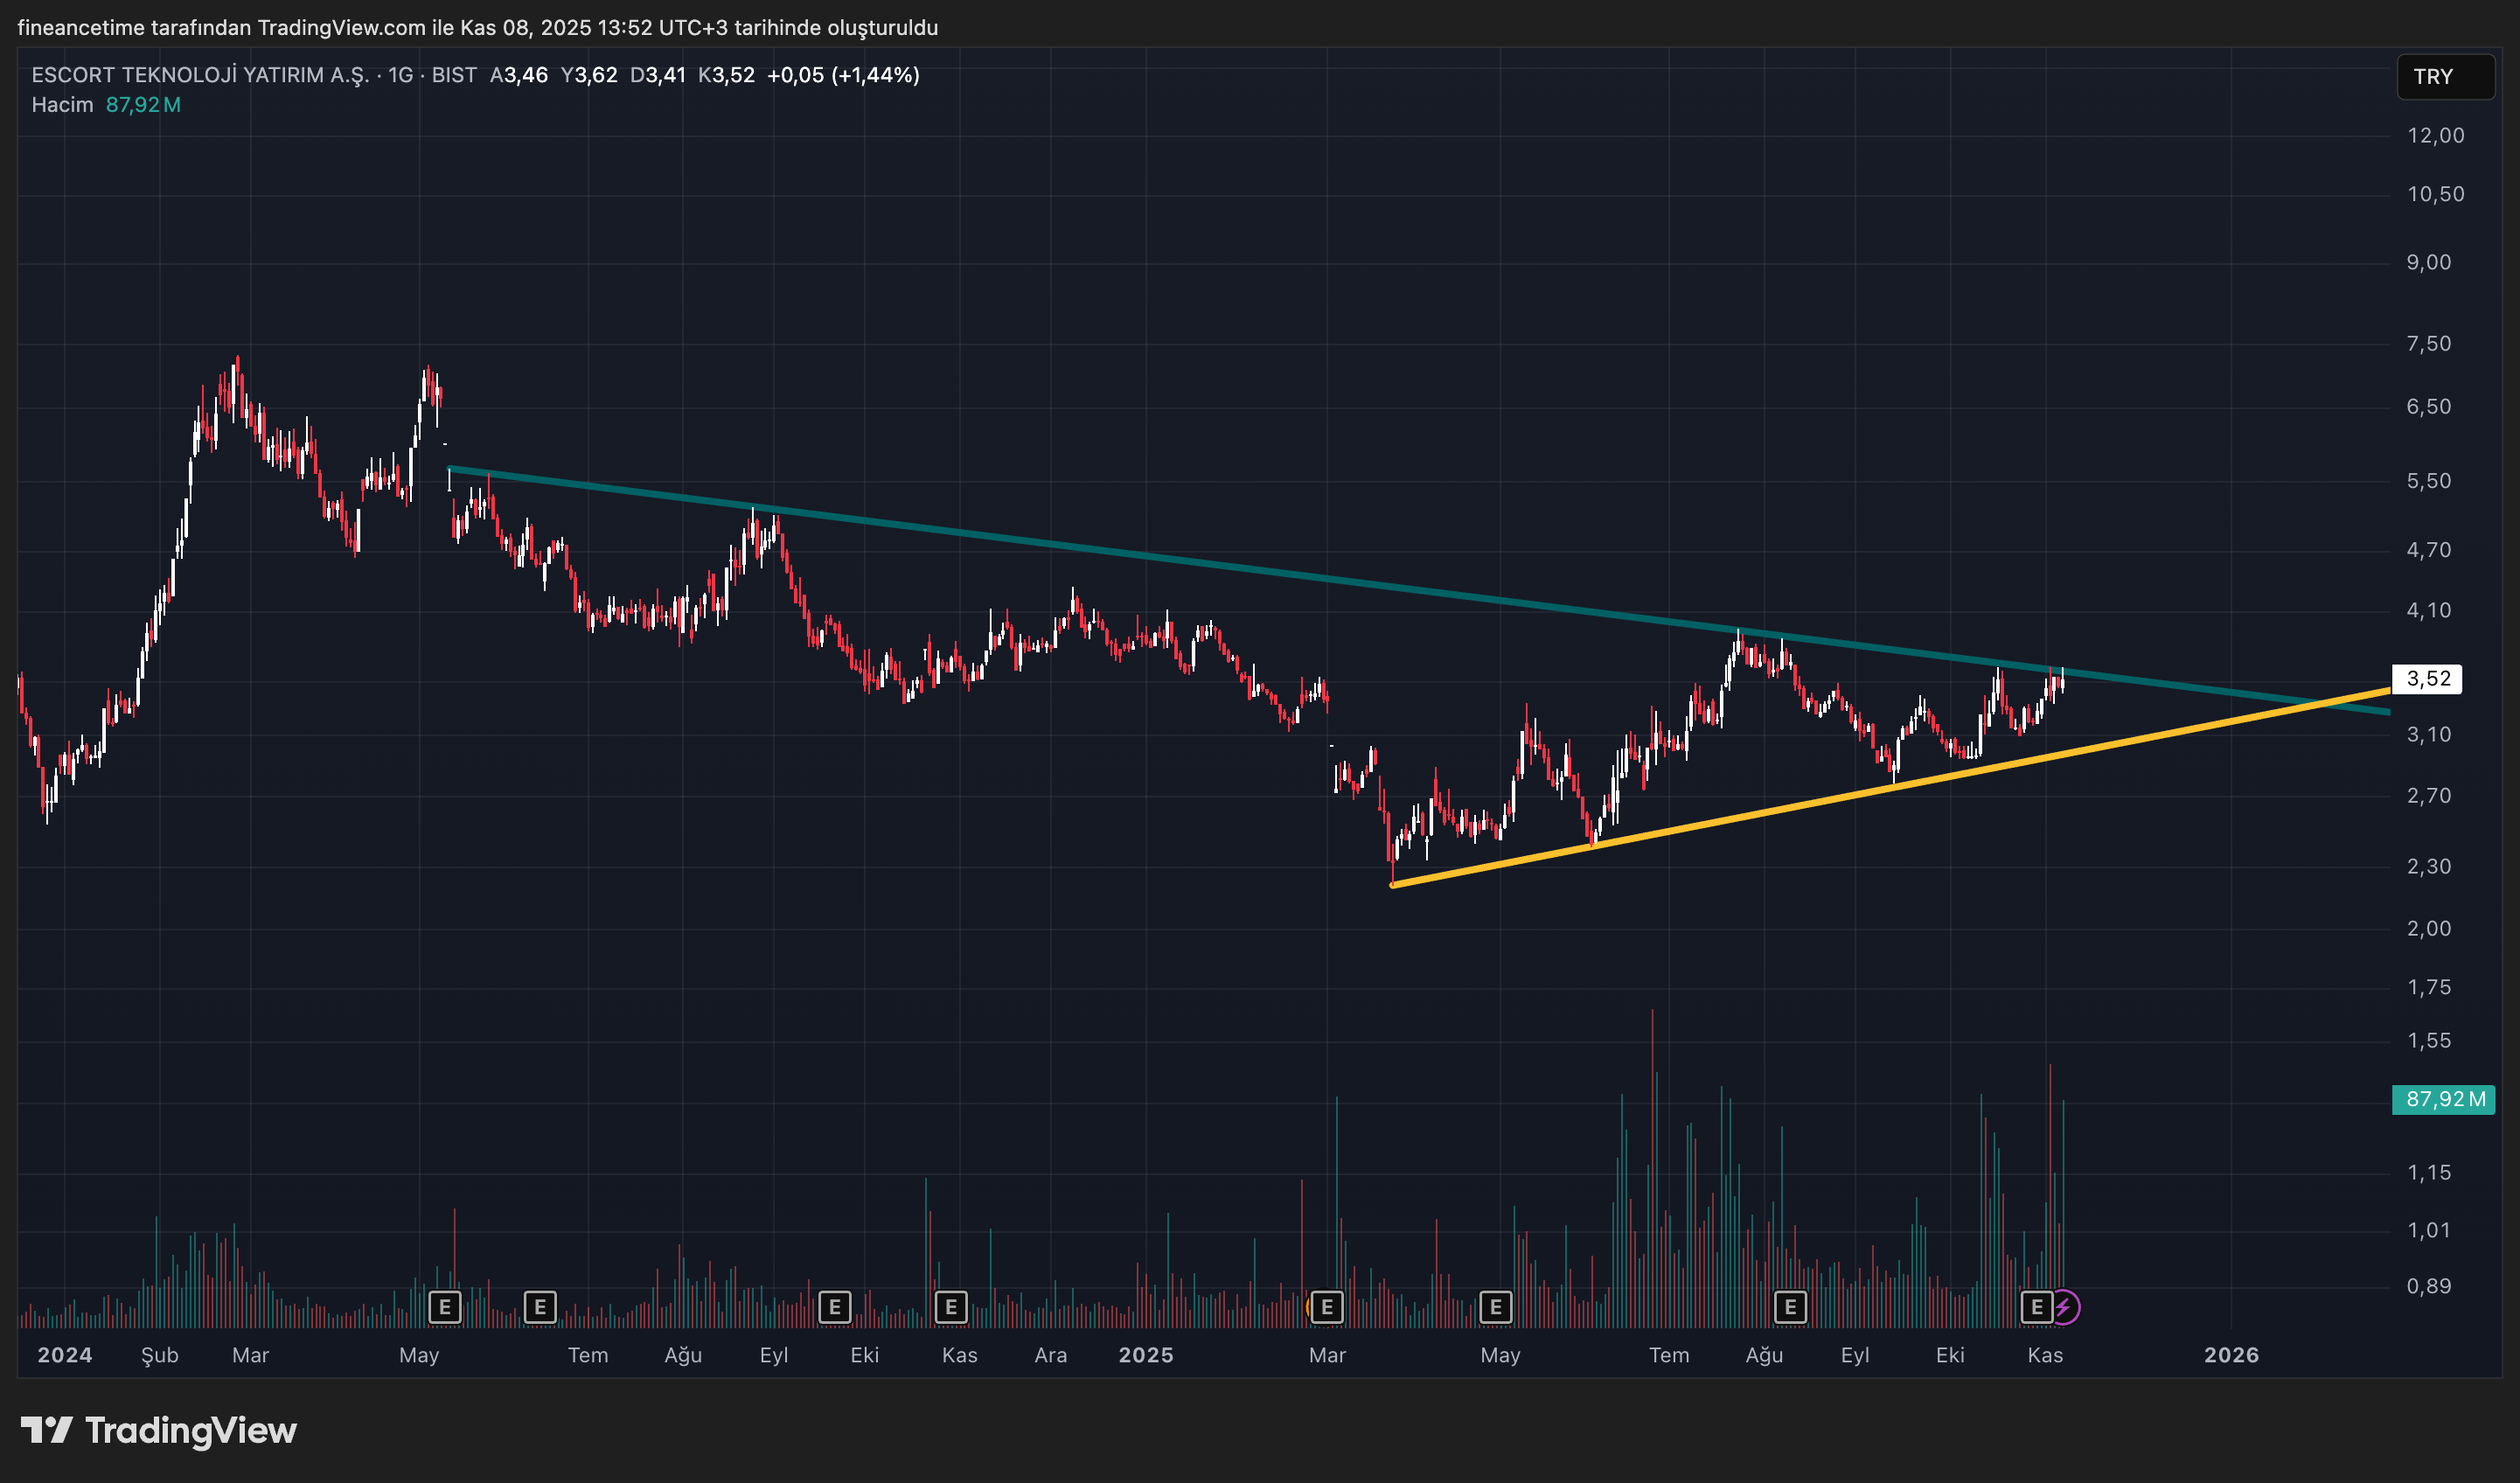Click the earnings marker between Eyl and Eki 2024

tap(834, 1307)
